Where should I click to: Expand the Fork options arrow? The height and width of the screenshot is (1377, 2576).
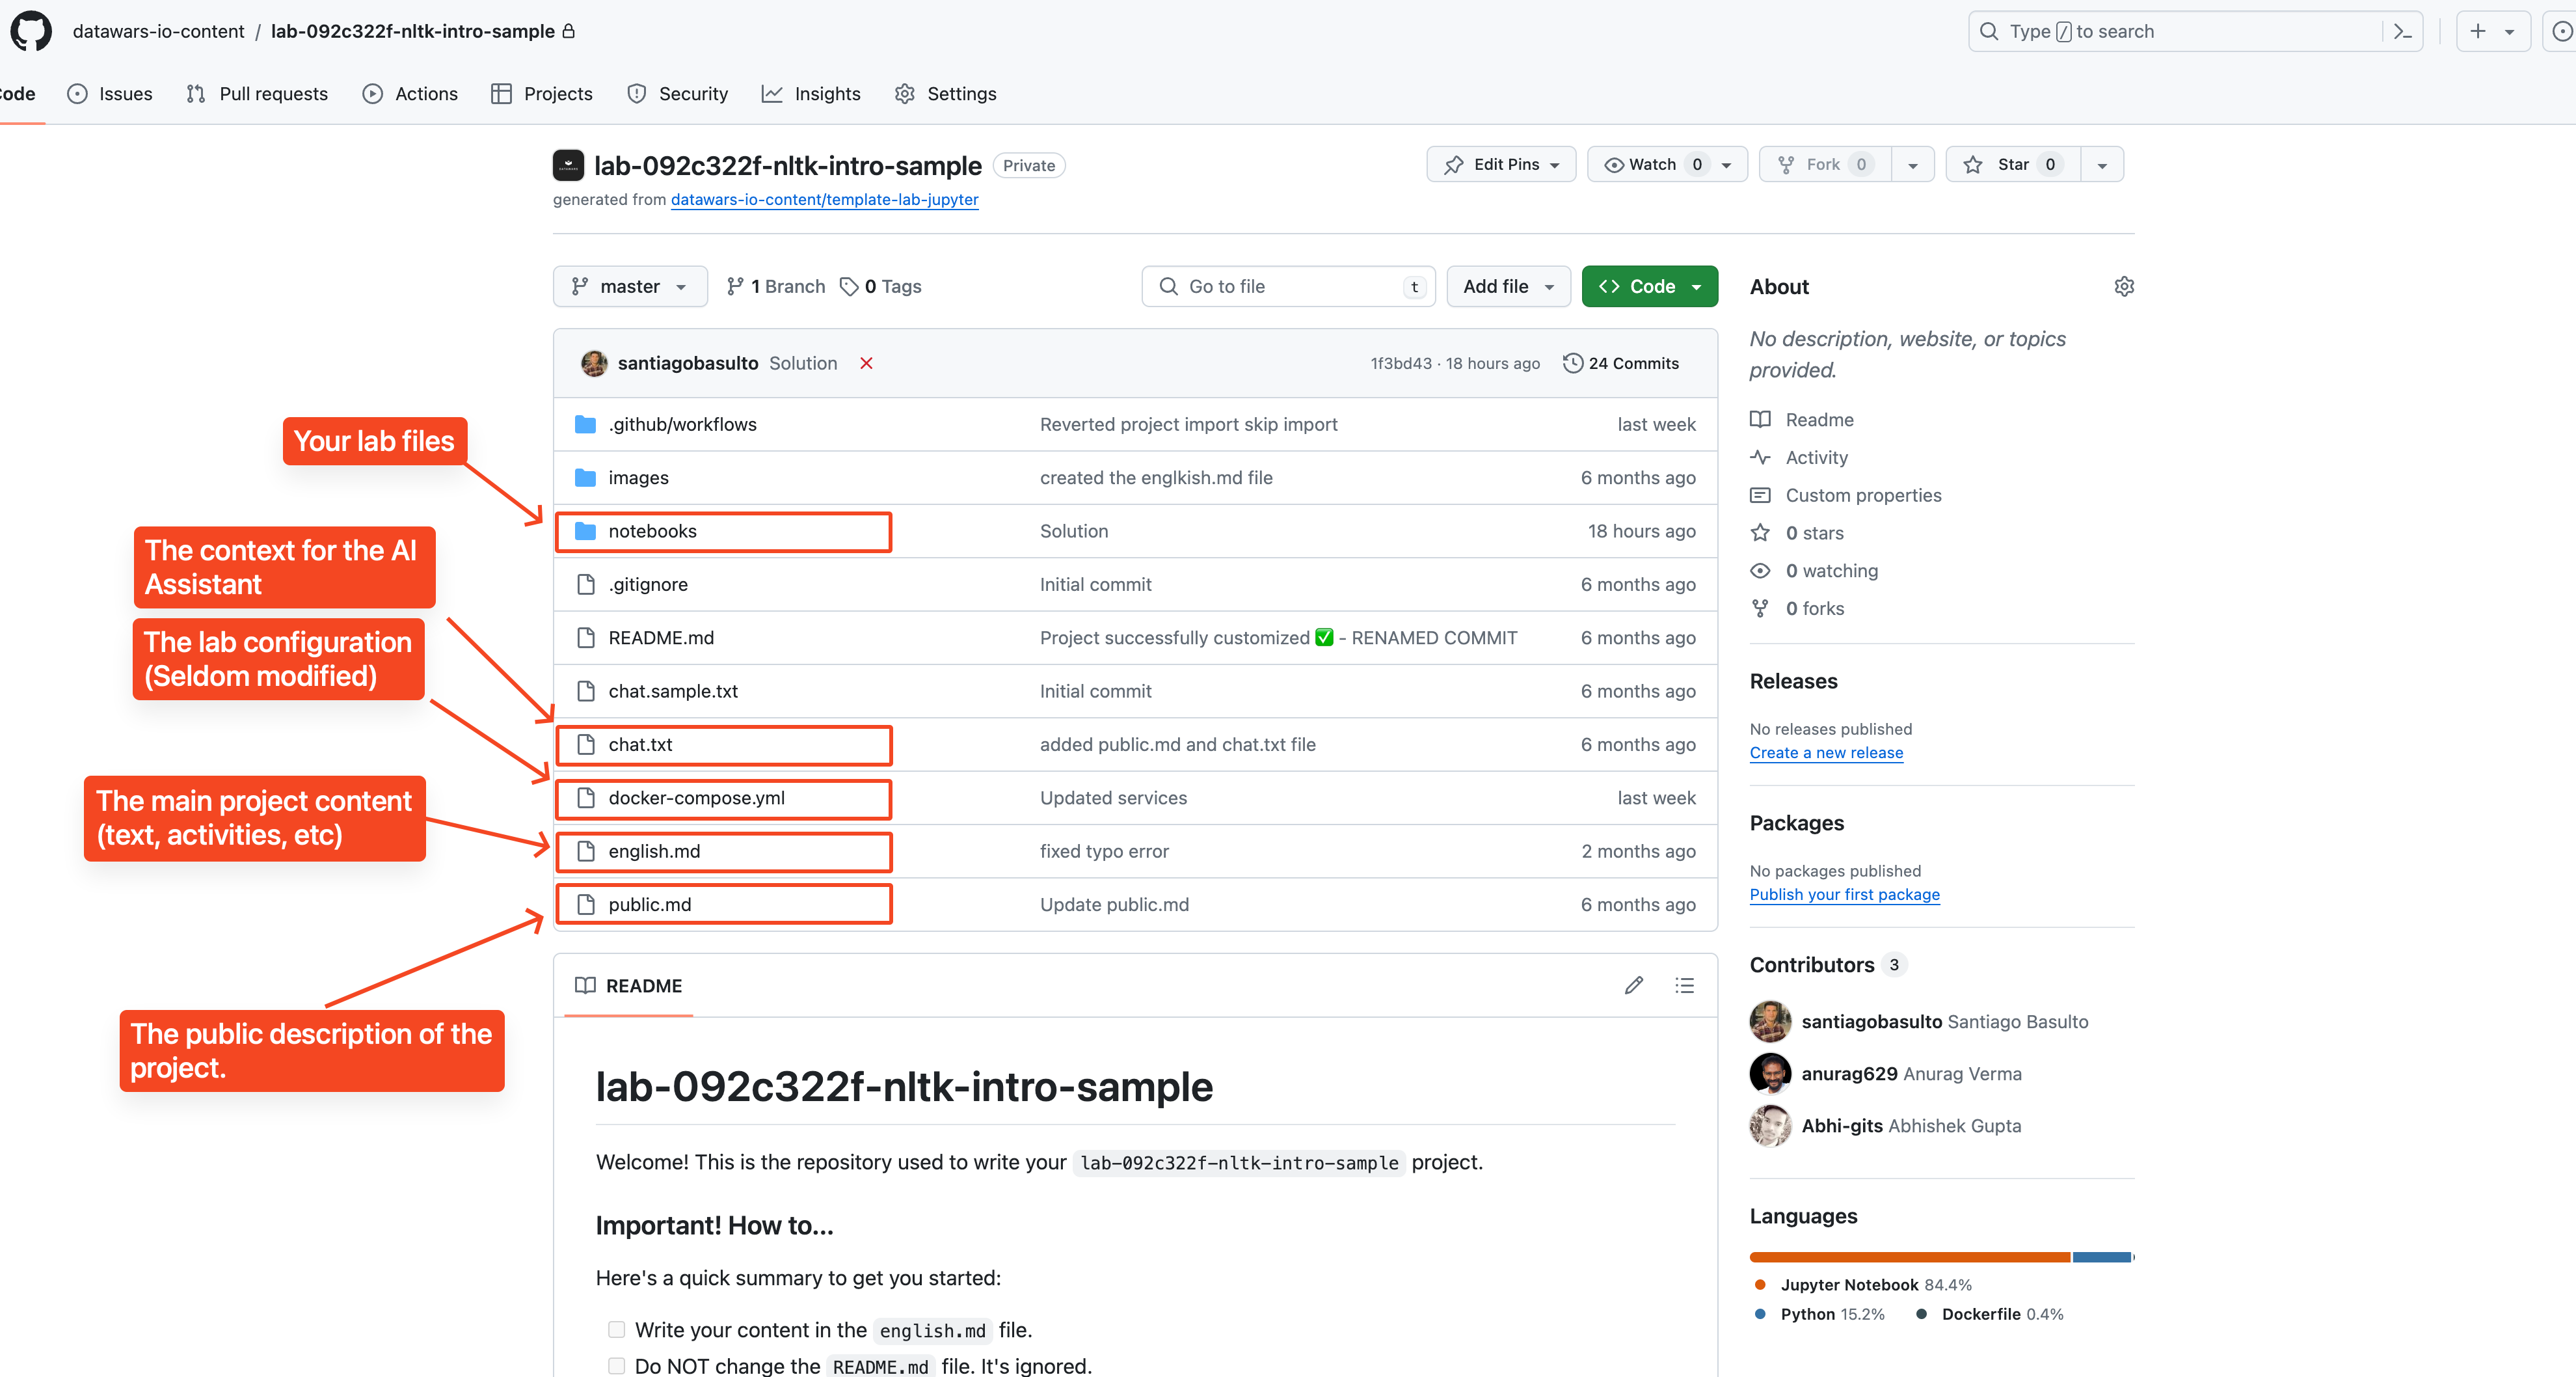pyautogui.click(x=1912, y=165)
